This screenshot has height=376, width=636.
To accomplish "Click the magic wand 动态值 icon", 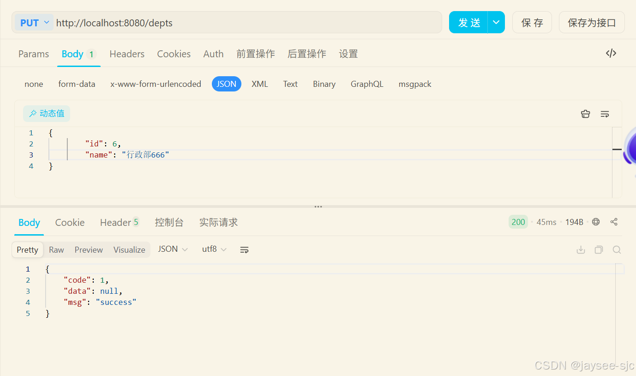I will pos(33,114).
